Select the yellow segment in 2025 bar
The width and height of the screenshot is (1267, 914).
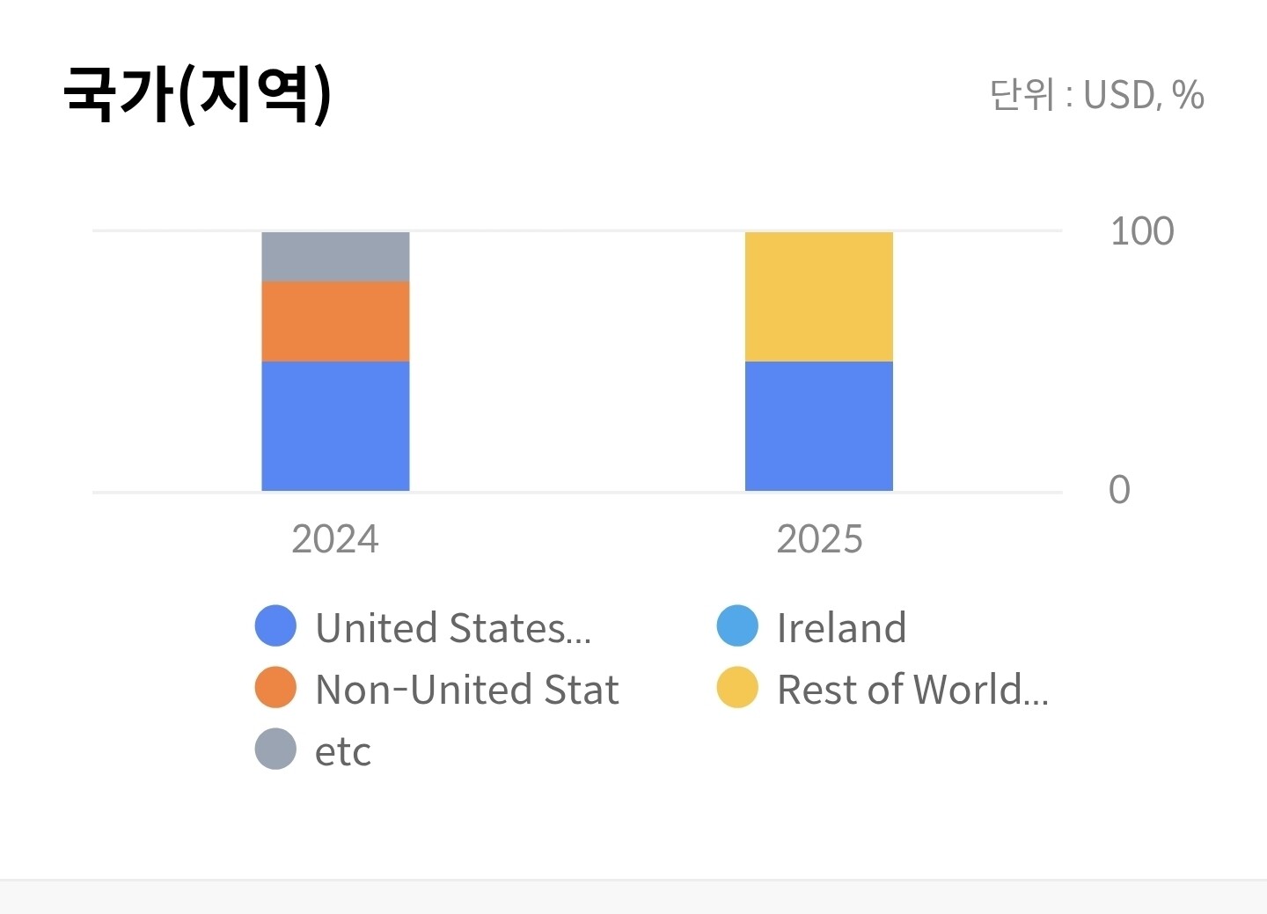tap(819, 296)
